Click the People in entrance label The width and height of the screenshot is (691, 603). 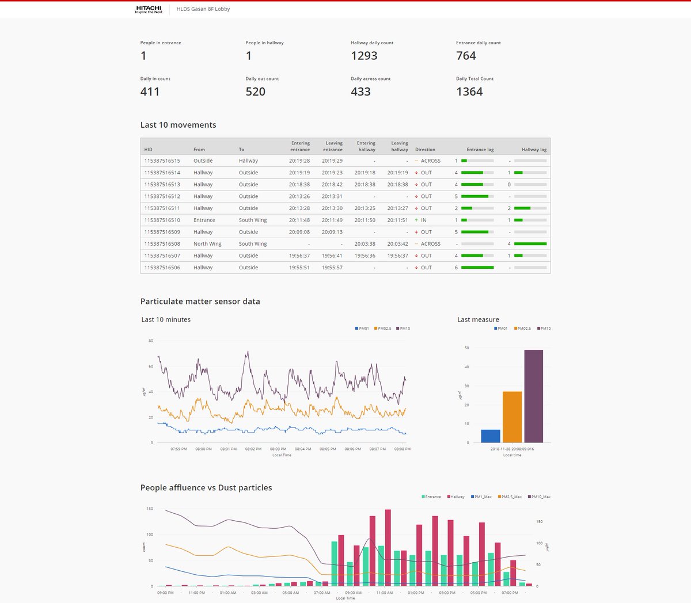click(x=161, y=43)
